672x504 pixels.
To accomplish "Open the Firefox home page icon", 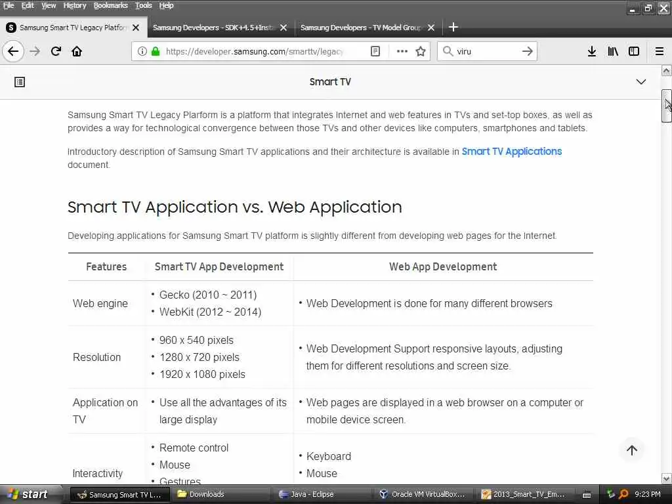I will pyautogui.click(x=77, y=51).
